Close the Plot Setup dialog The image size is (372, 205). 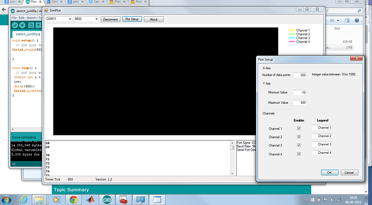[356, 58]
